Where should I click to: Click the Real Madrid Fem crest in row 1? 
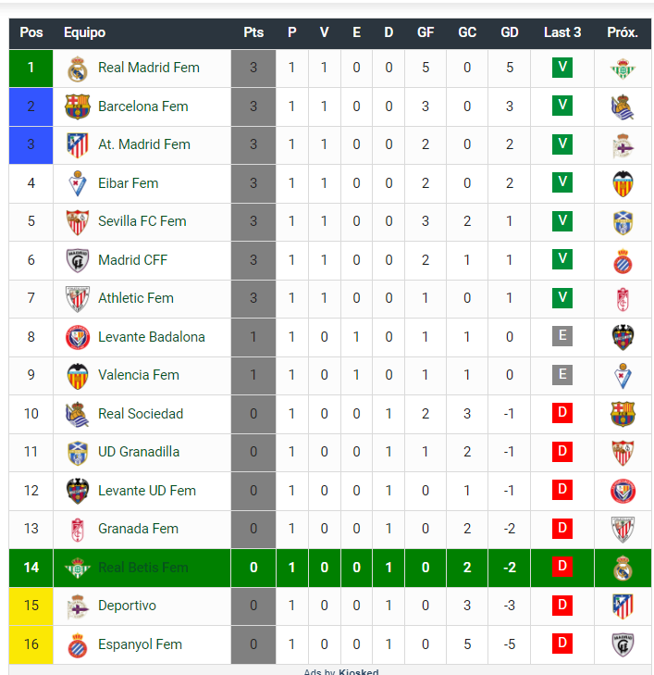tap(78, 69)
